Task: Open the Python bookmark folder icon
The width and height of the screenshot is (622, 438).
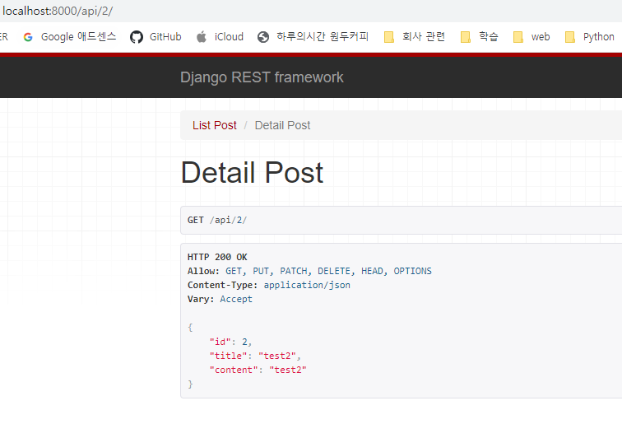Action: point(570,37)
